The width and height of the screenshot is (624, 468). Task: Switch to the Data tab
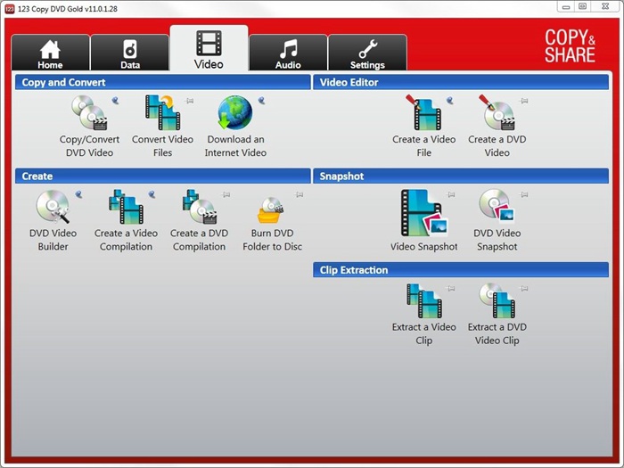coord(130,53)
